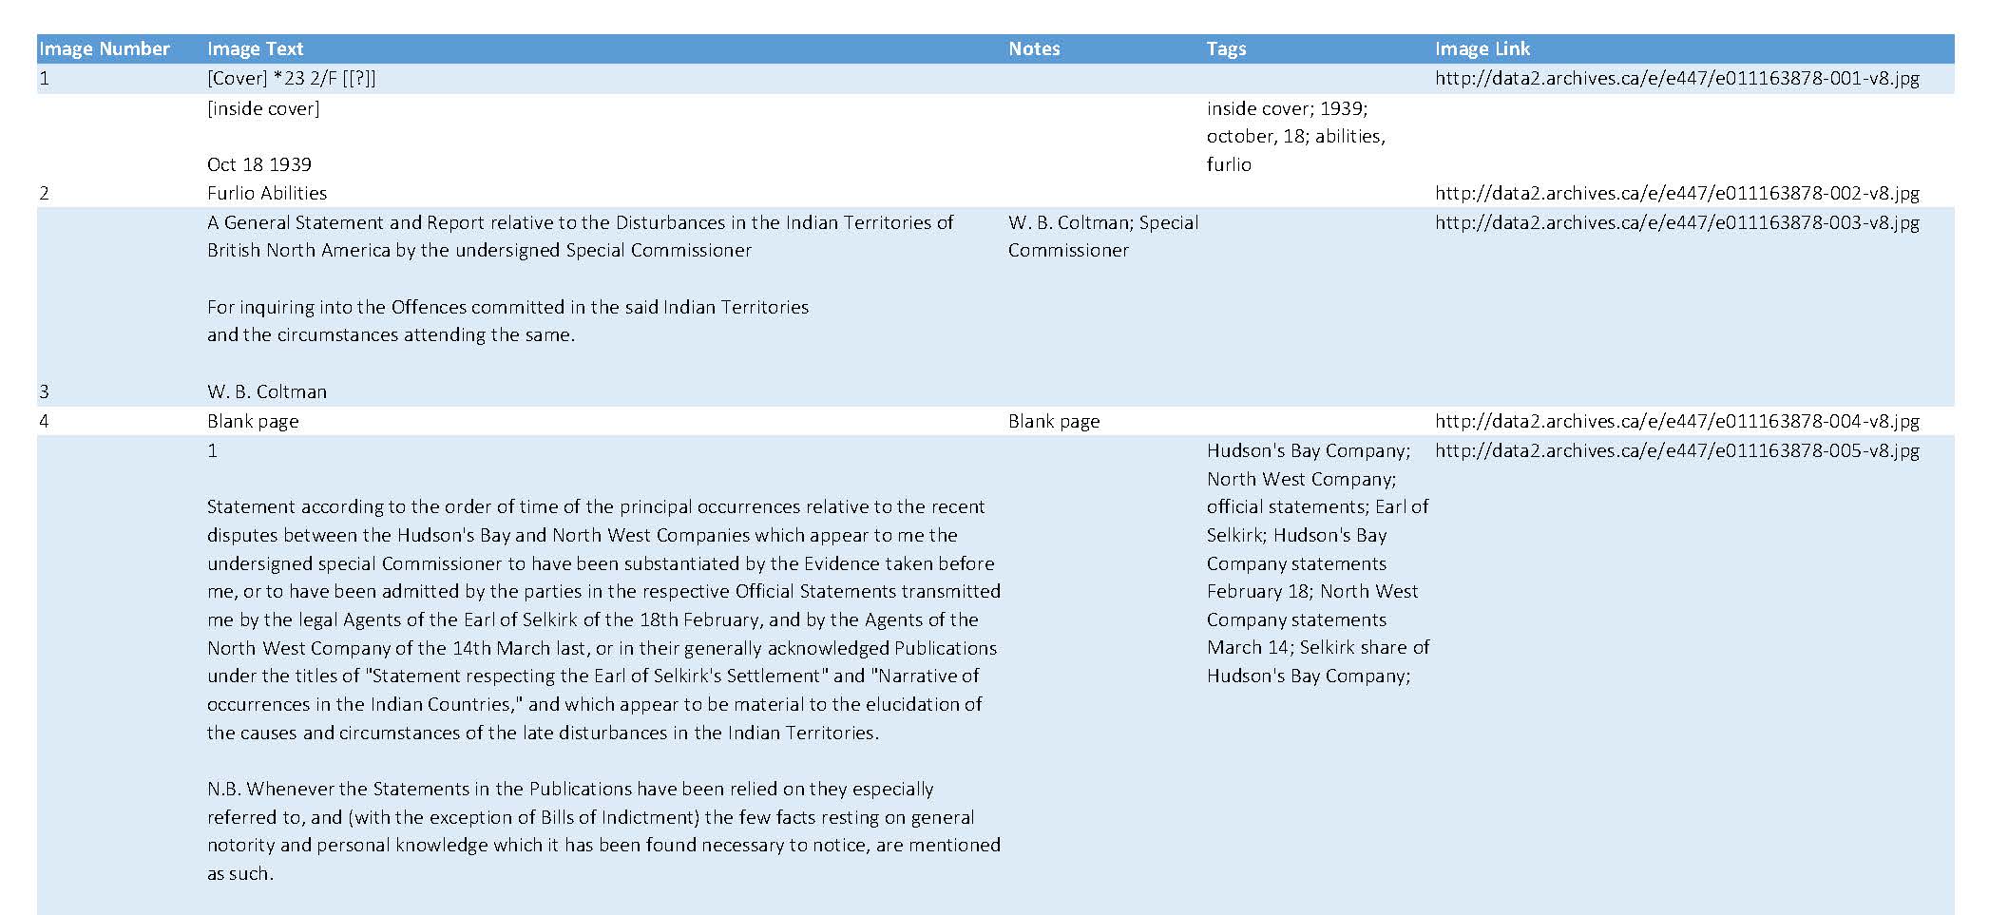Click the "A General Statement and Report" paragraph
Image resolution: width=1989 pixels, height=915 pixels.
(x=580, y=236)
